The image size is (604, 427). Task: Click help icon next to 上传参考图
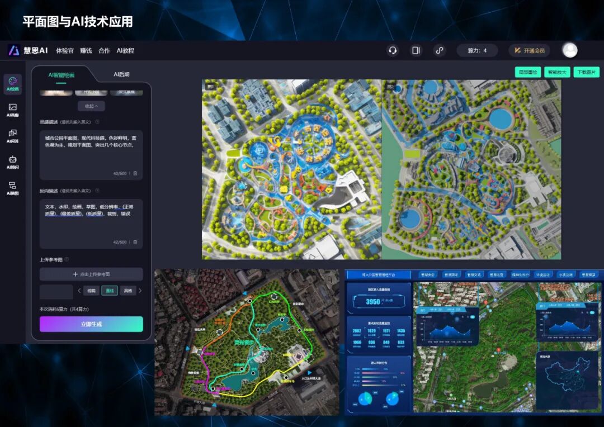pos(67,259)
